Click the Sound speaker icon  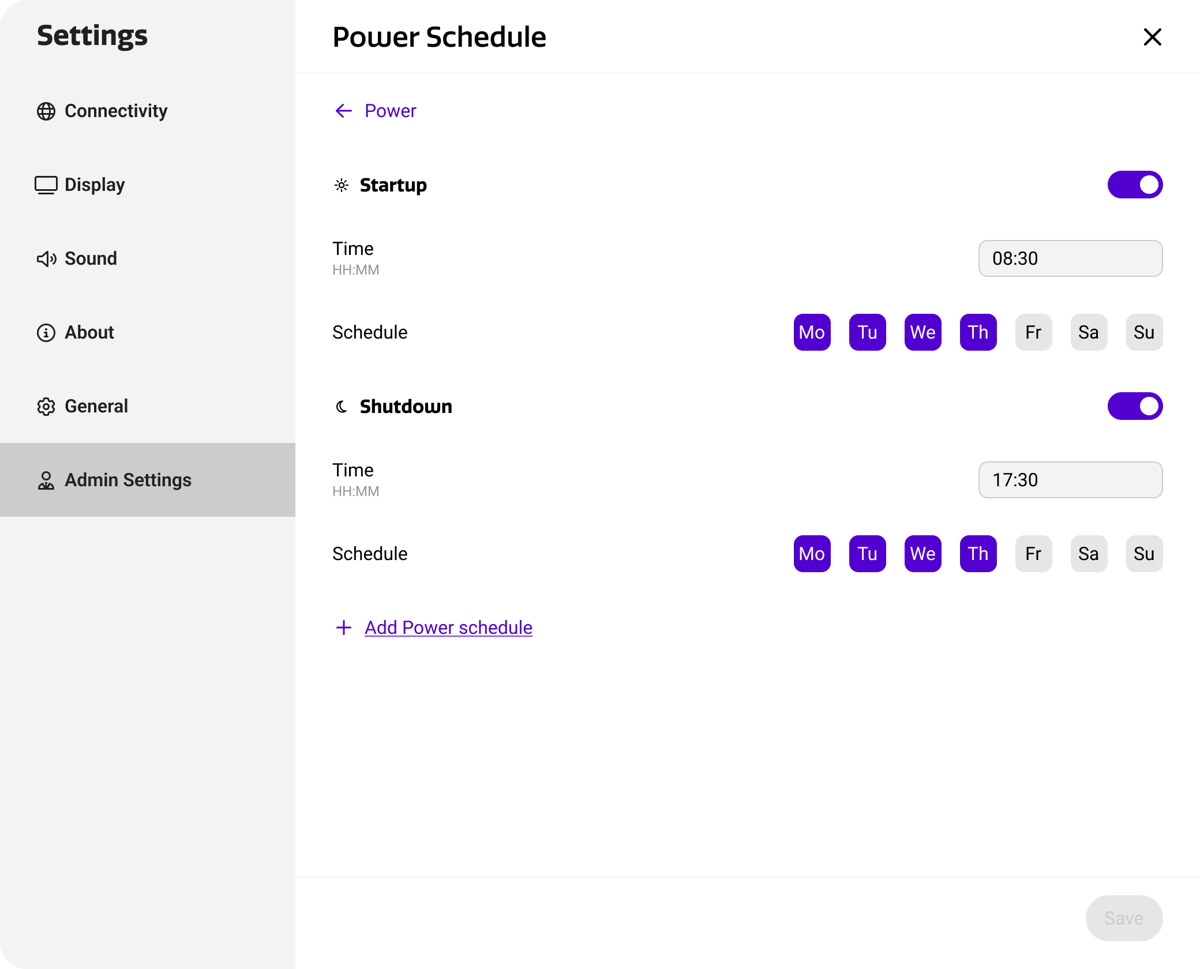tap(46, 259)
